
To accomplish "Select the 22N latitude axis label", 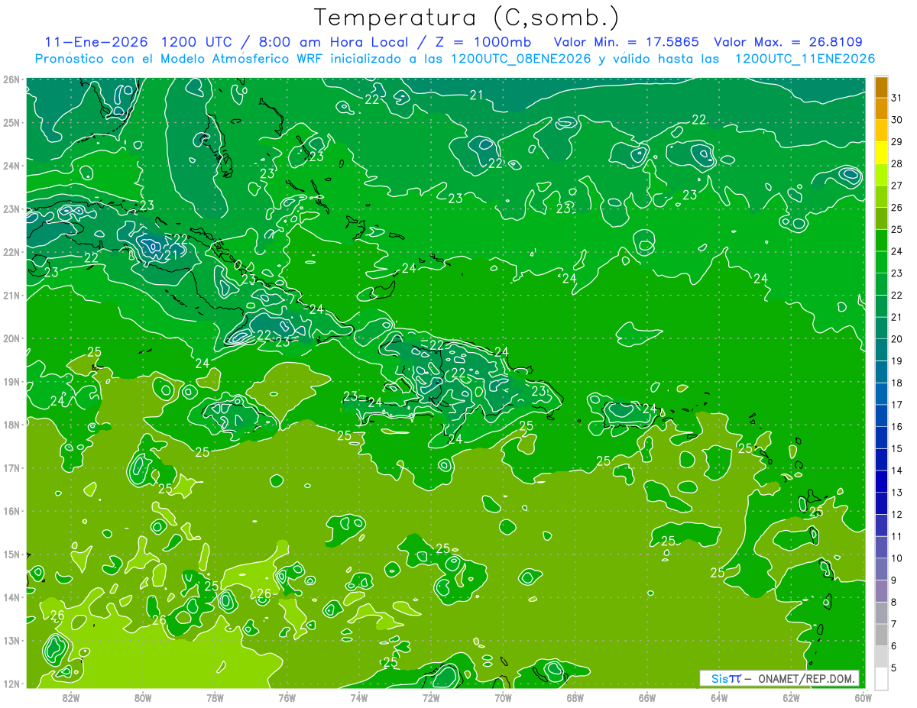I will [x=11, y=252].
